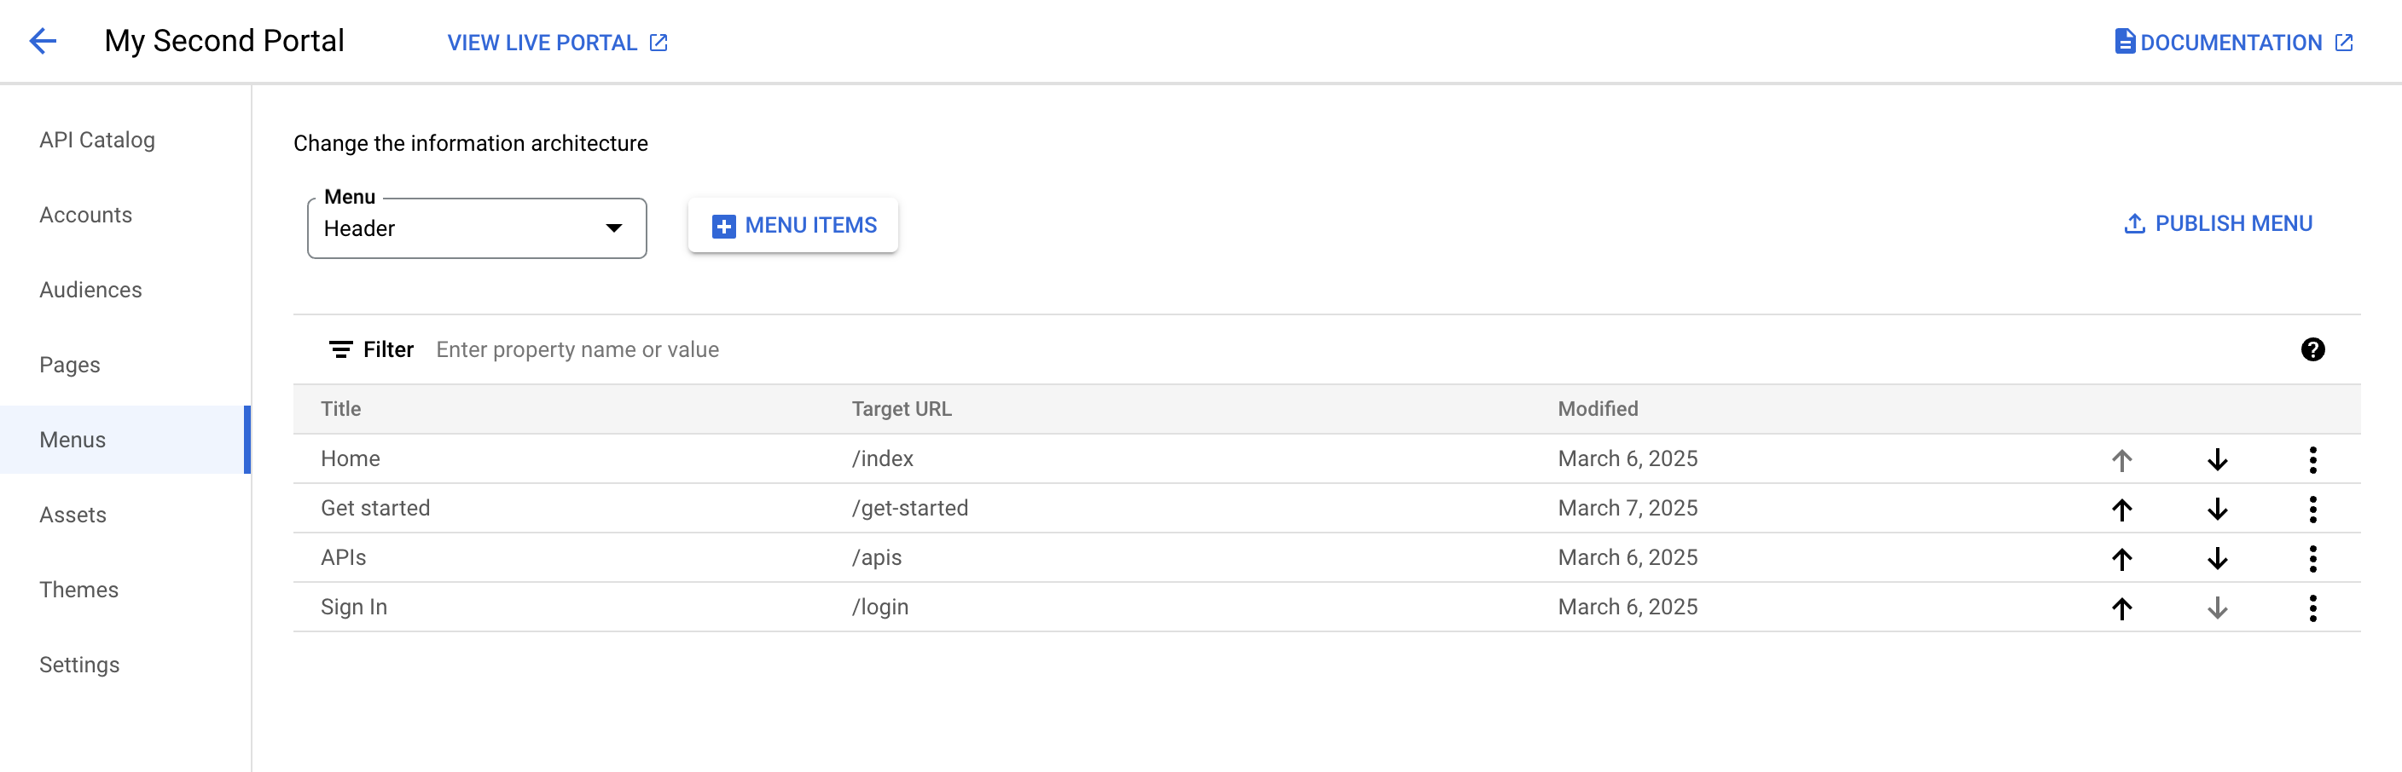Move Home row down
2402x772 pixels.
click(x=2216, y=459)
